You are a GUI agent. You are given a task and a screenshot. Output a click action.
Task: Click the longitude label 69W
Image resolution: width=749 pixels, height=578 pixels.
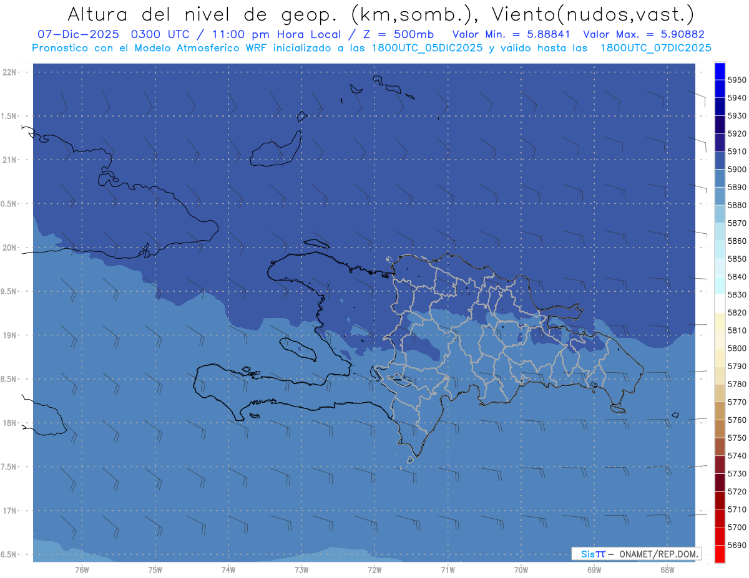[x=594, y=570]
